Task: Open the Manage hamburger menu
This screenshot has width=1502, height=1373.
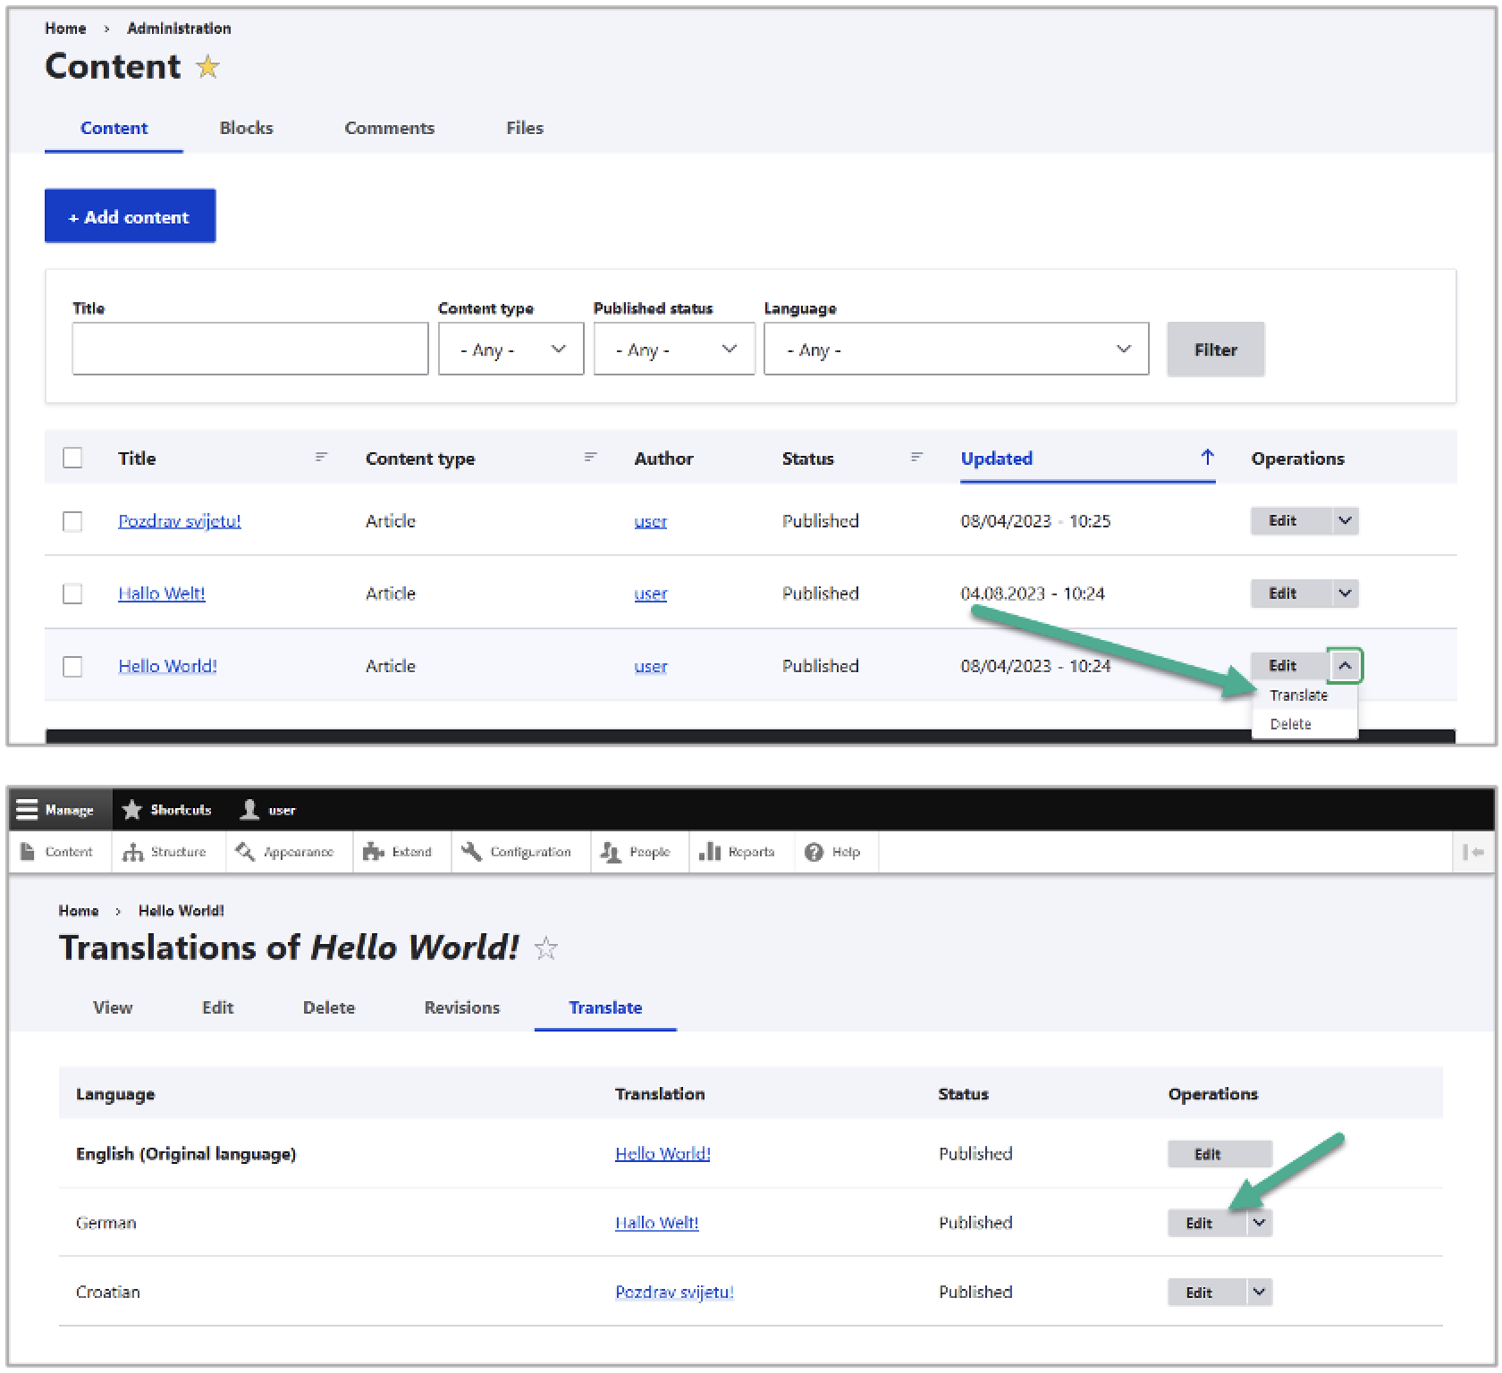Action: 60,810
